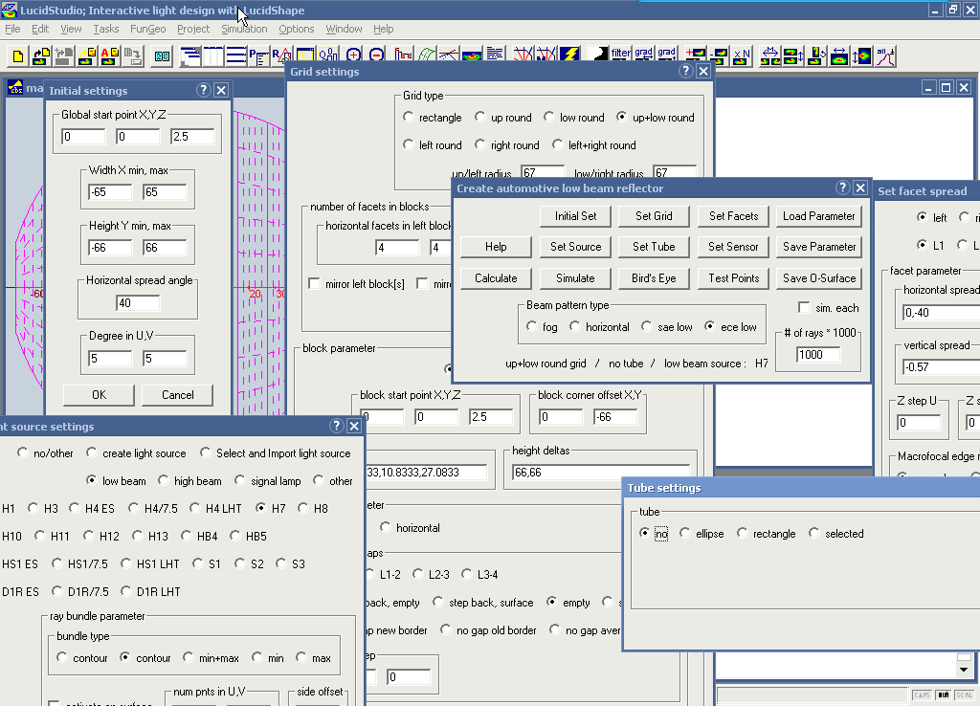
Task: Click the tile windows vertically toolbar icon
Action: pyautogui.click(x=213, y=56)
